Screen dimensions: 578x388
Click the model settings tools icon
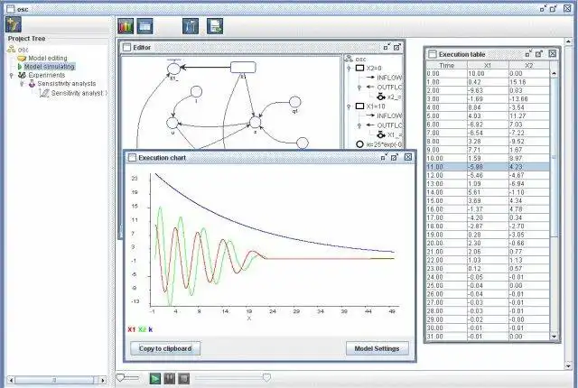[x=191, y=26]
